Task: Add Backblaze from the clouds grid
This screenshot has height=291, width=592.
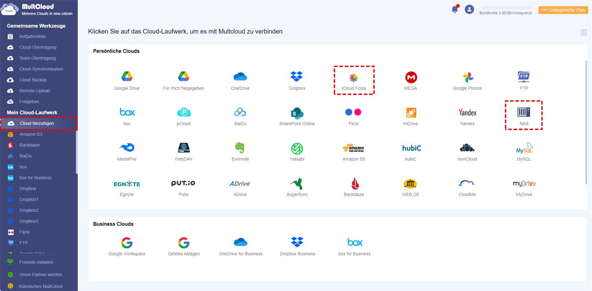Action: pyautogui.click(x=354, y=187)
